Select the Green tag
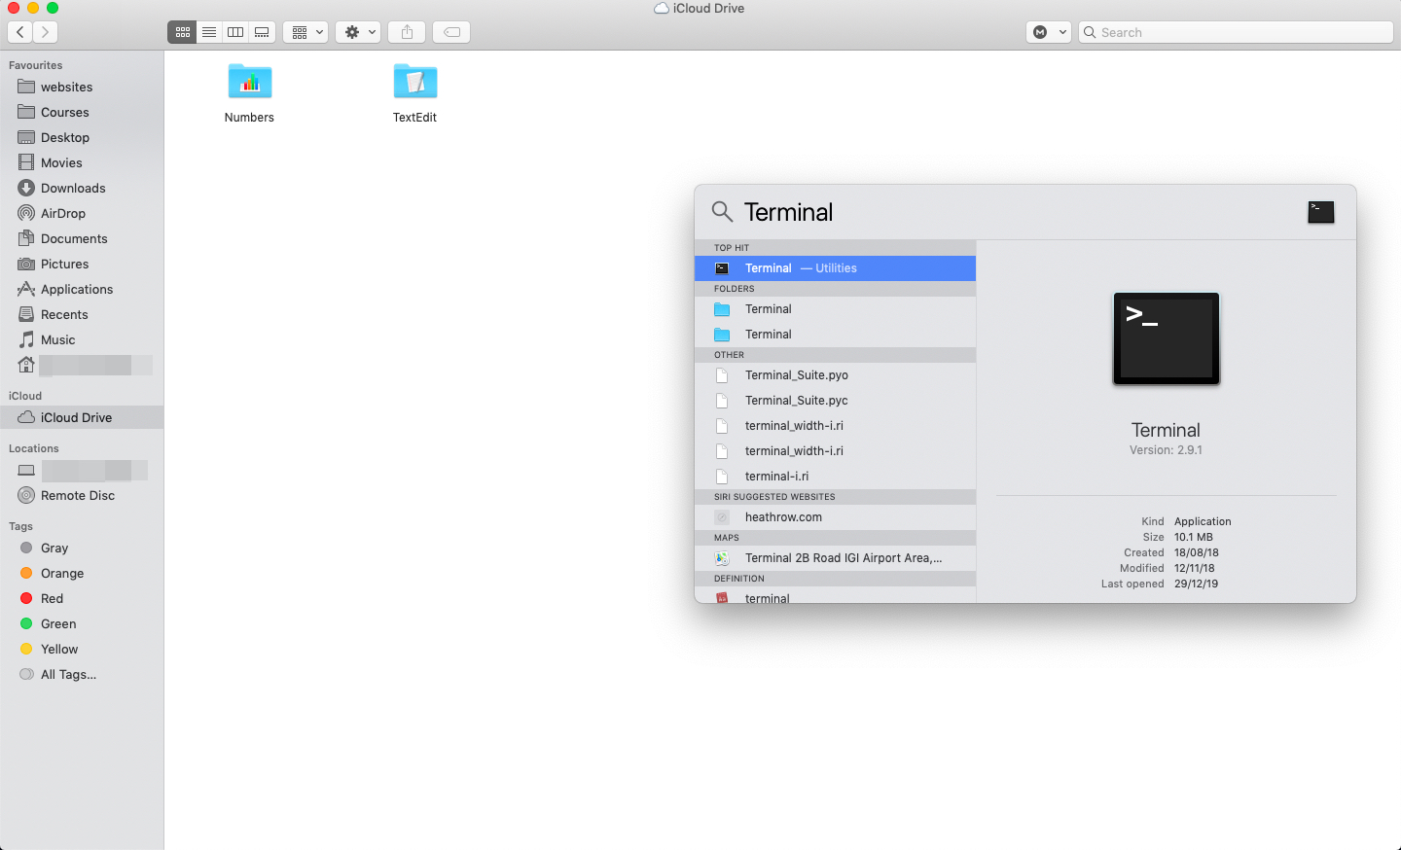1401x850 pixels. [x=82, y=623]
